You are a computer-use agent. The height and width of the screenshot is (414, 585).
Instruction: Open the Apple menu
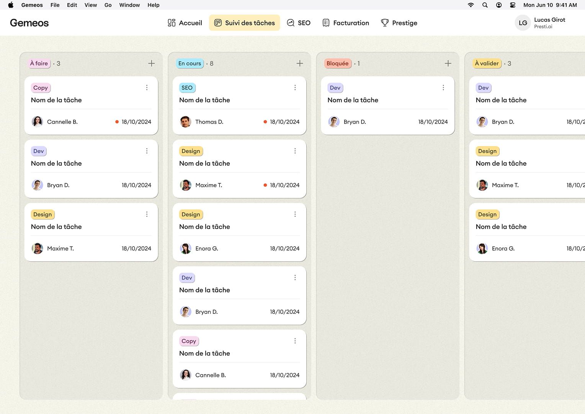point(11,5)
